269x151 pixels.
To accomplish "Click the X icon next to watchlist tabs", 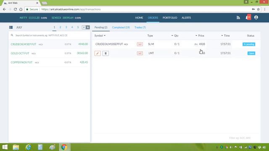I will click(88, 27).
